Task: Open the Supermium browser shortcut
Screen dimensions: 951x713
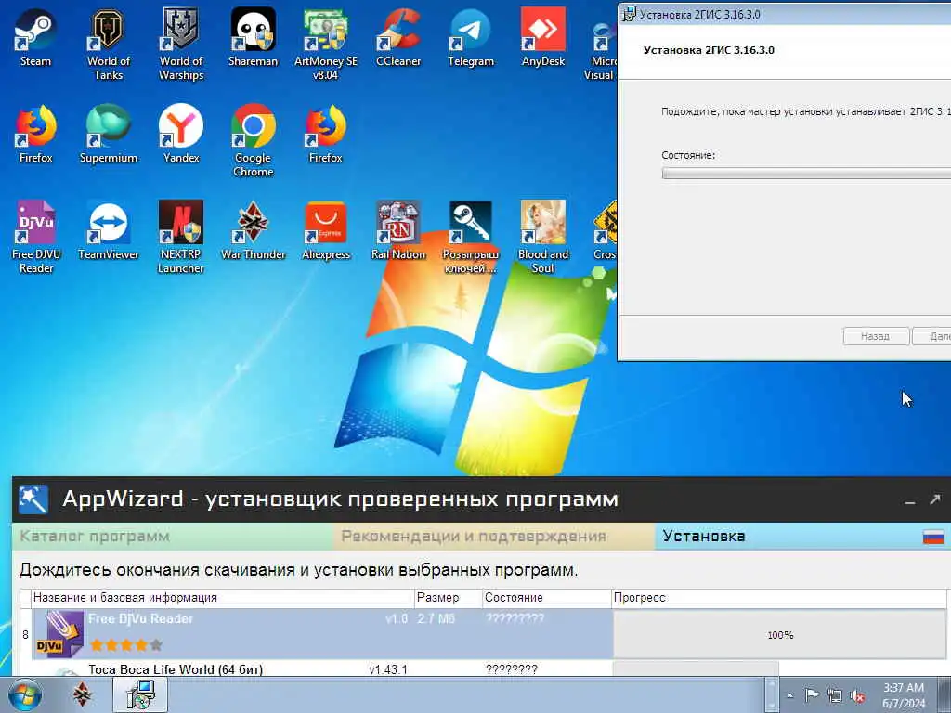Action: (x=109, y=134)
